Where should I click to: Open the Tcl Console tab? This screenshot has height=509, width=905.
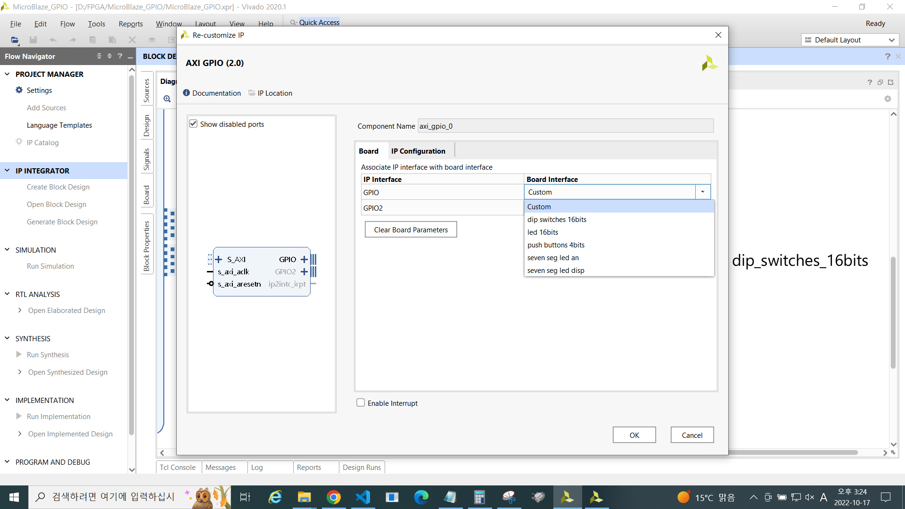(x=178, y=467)
